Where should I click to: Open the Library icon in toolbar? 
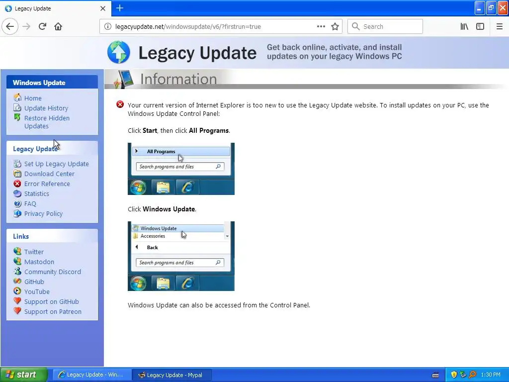(464, 27)
